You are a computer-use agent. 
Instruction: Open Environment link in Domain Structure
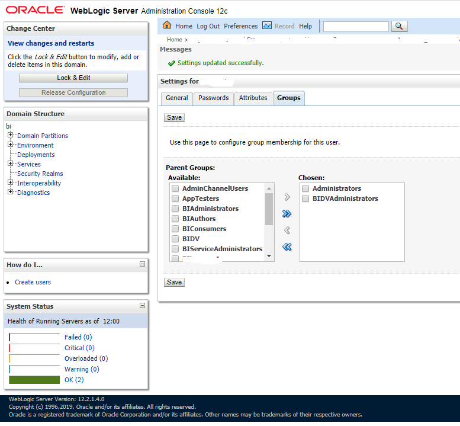(35, 145)
